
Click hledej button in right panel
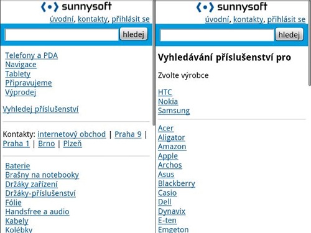289,35
